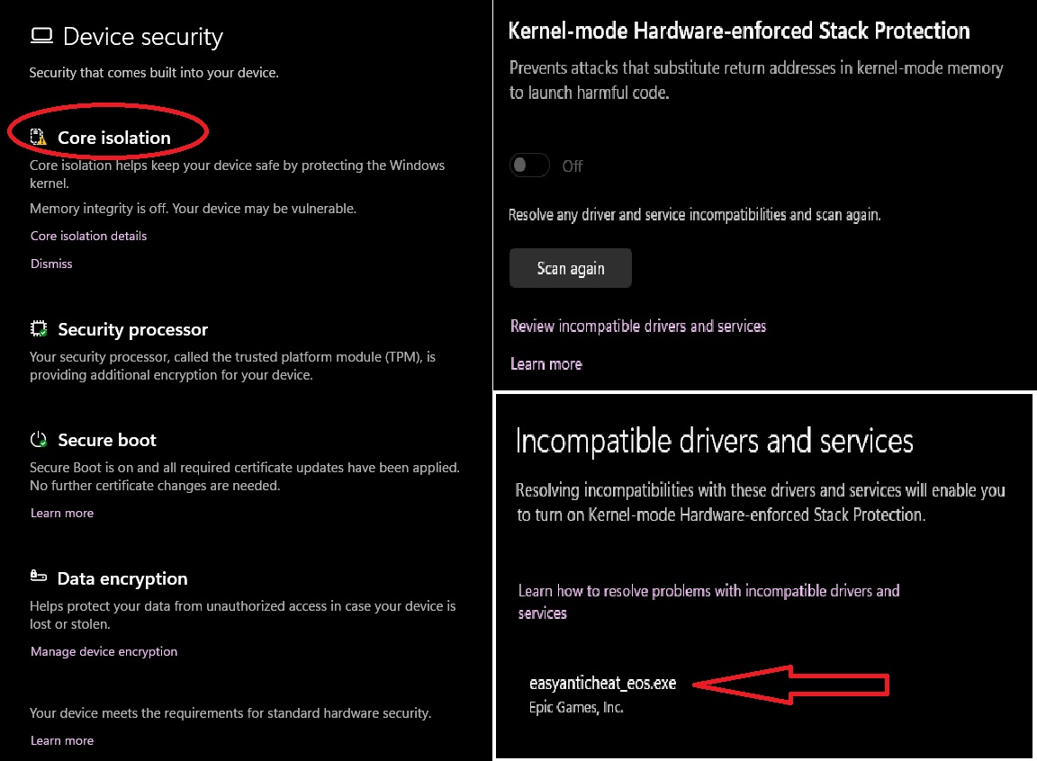Open Learn more below Review incompatible drivers

[546, 364]
